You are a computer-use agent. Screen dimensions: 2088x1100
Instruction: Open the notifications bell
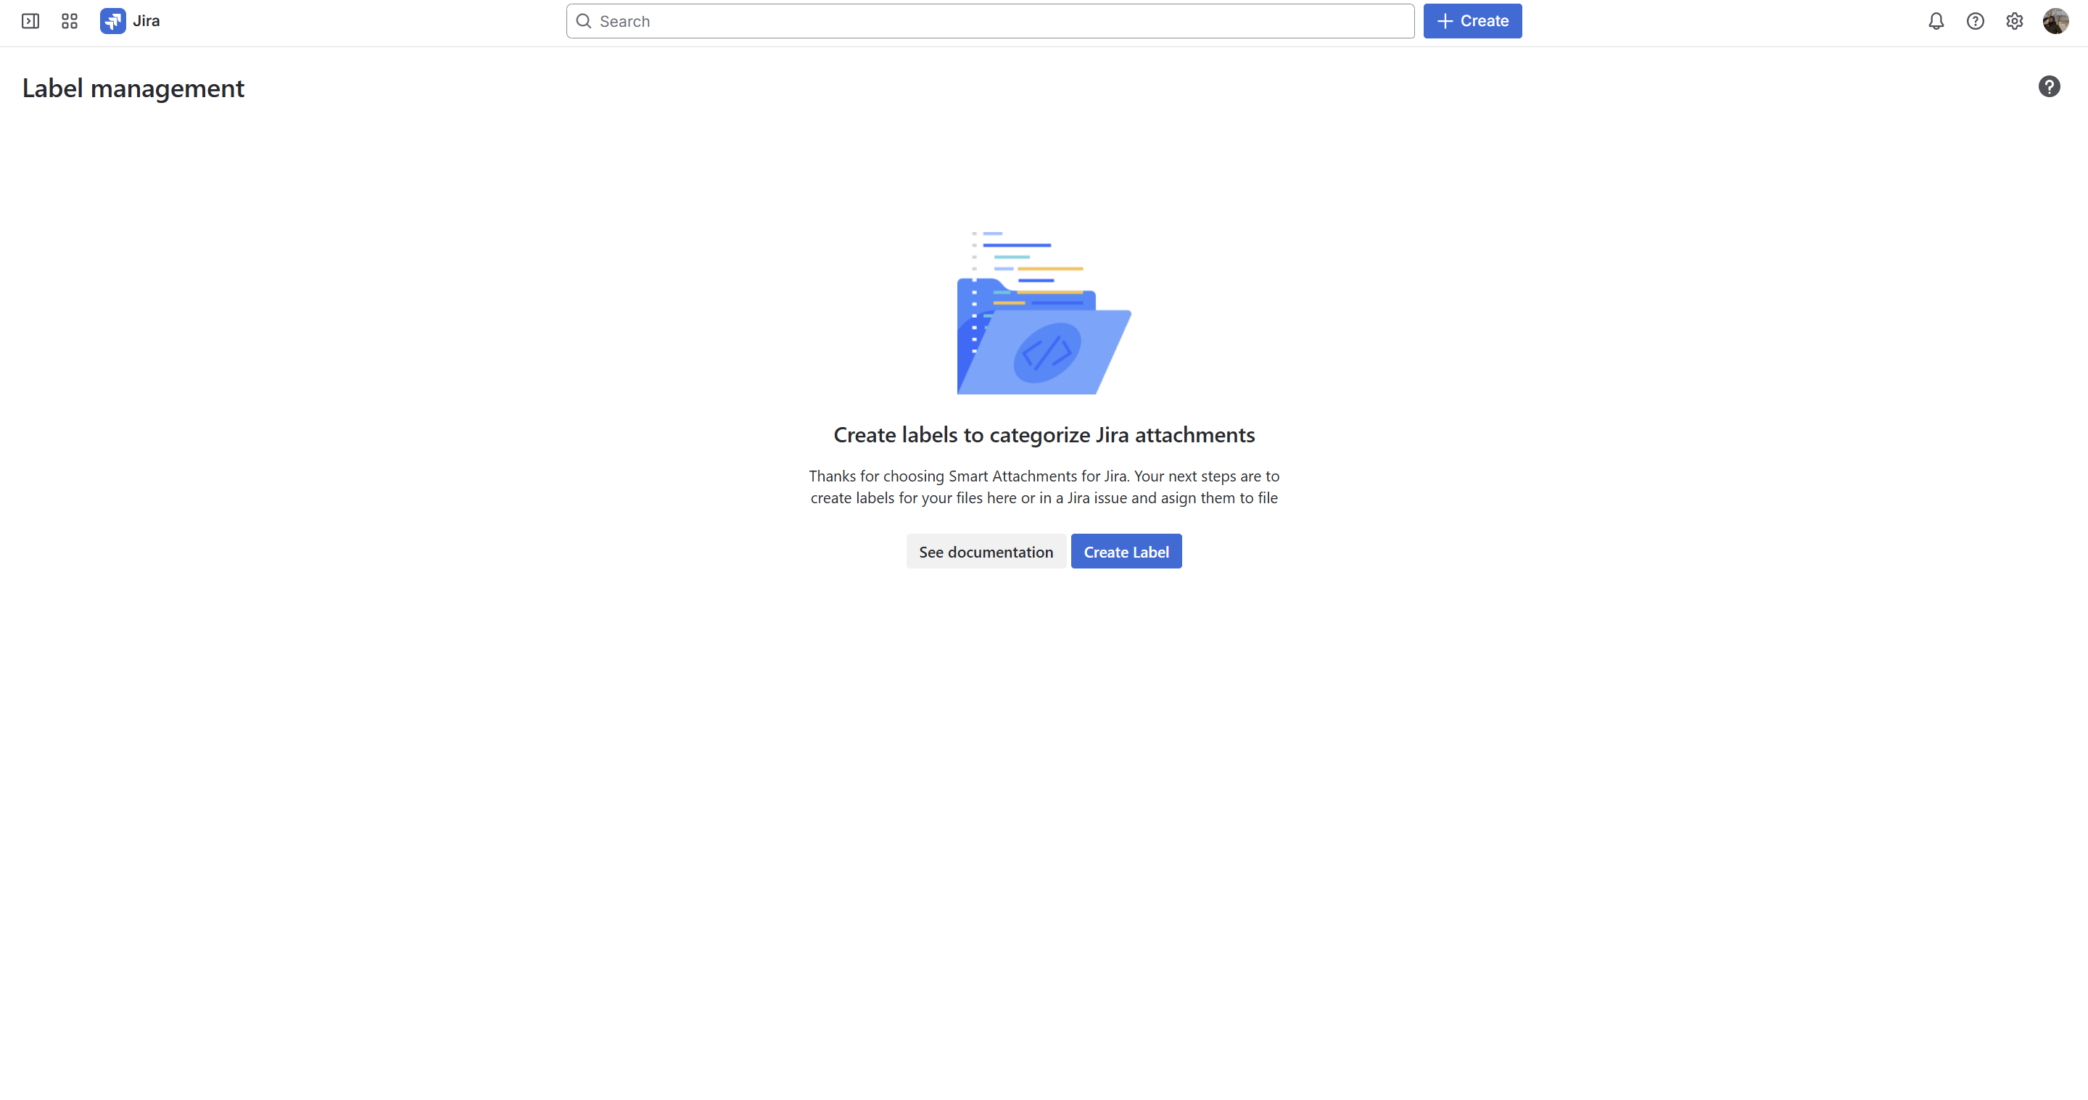pos(1936,21)
